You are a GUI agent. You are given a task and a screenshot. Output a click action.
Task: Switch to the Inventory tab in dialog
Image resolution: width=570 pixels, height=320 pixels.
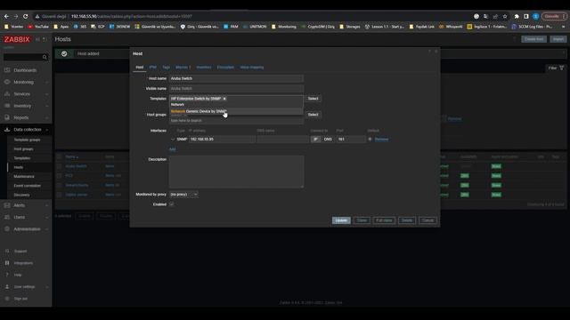tap(204, 68)
